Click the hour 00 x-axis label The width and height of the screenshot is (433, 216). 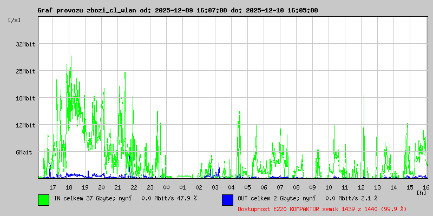pyautogui.click(x=166, y=187)
